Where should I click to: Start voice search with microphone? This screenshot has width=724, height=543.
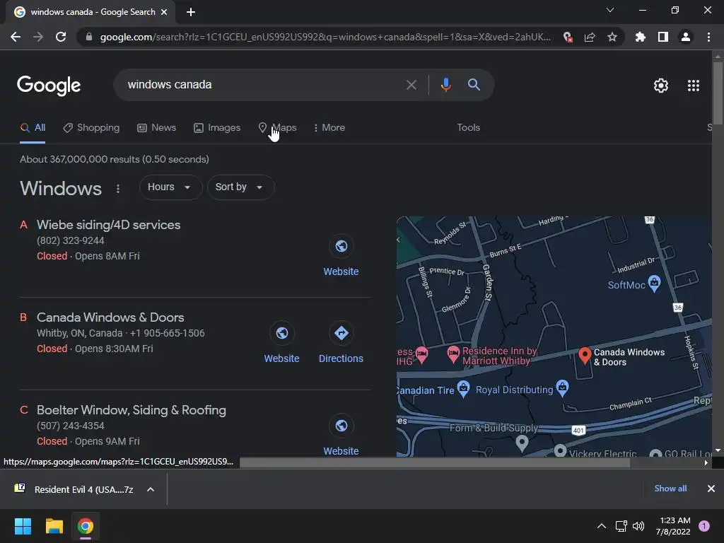pos(445,85)
